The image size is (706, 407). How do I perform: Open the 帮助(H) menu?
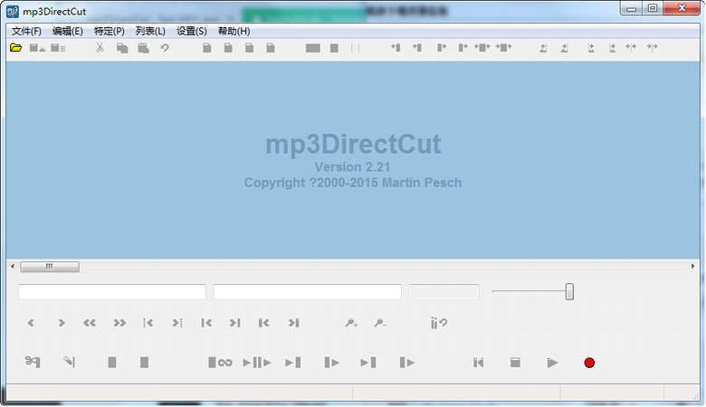tap(234, 31)
